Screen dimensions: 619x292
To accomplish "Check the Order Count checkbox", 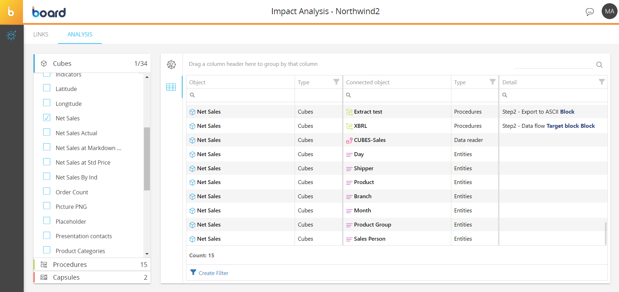I will pyautogui.click(x=47, y=191).
